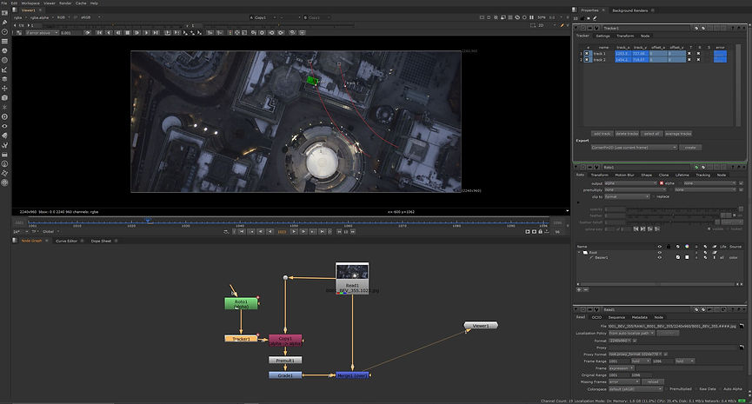
Task: Toggle the T checkbox for track 1
Action: coord(689,54)
